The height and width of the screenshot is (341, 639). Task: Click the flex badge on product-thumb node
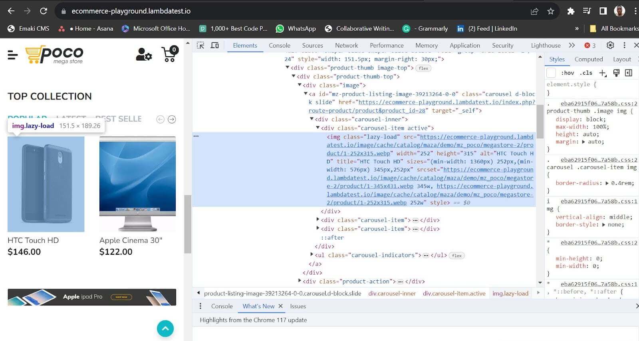(424, 68)
